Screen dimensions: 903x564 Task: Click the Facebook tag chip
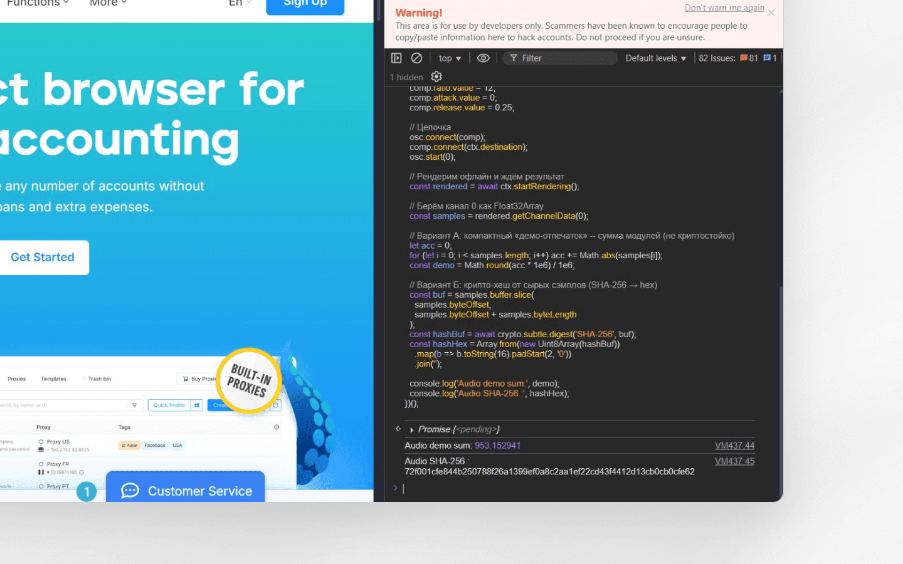(x=155, y=446)
